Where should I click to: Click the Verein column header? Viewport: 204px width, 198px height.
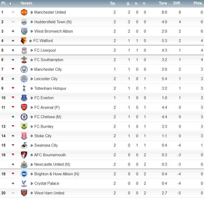pos(26,3)
